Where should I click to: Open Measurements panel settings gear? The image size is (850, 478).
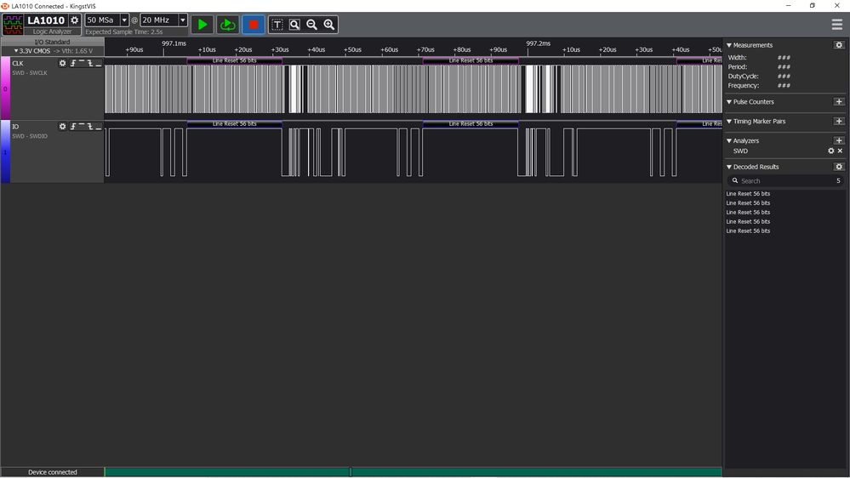pos(839,45)
